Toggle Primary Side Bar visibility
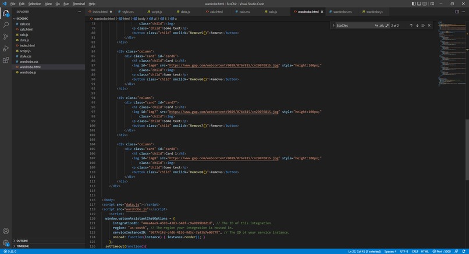The width and height of the screenshot is (469, 254). pos(414,3)
